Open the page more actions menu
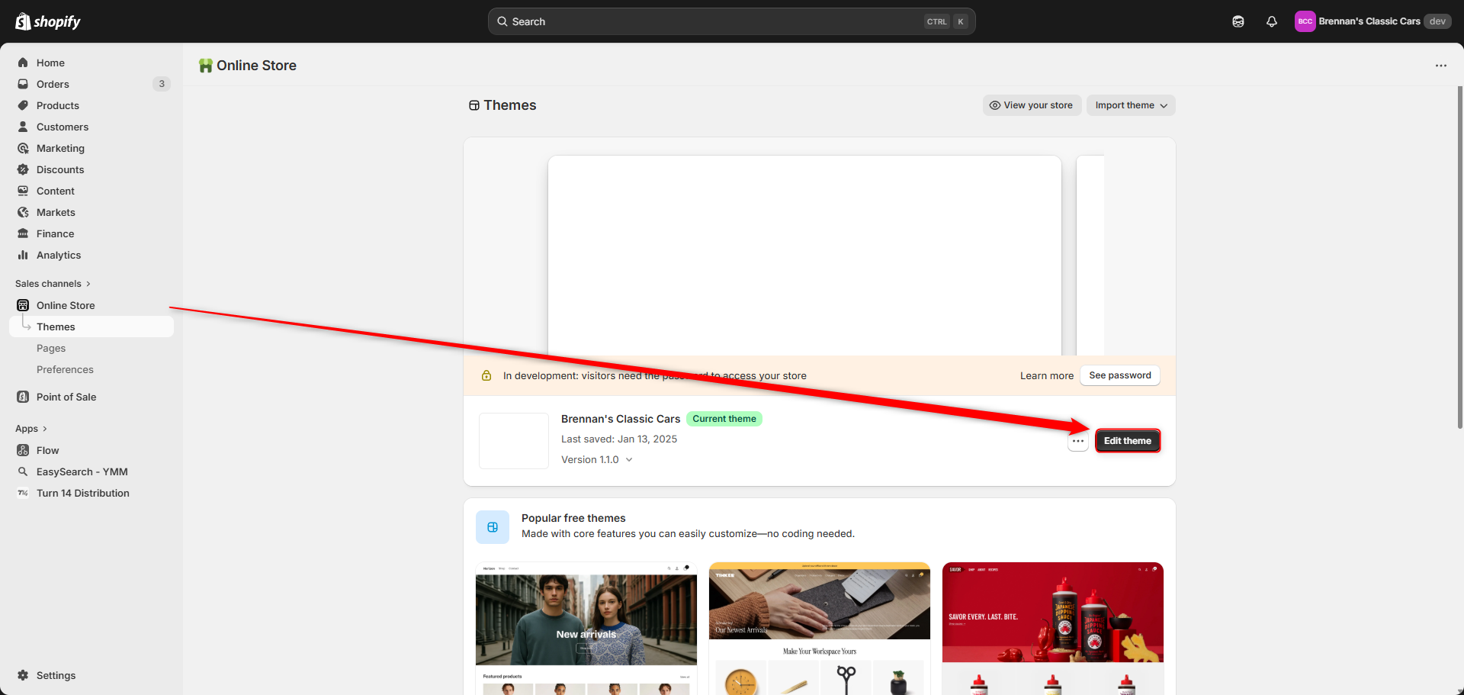 coord(1440,66)
